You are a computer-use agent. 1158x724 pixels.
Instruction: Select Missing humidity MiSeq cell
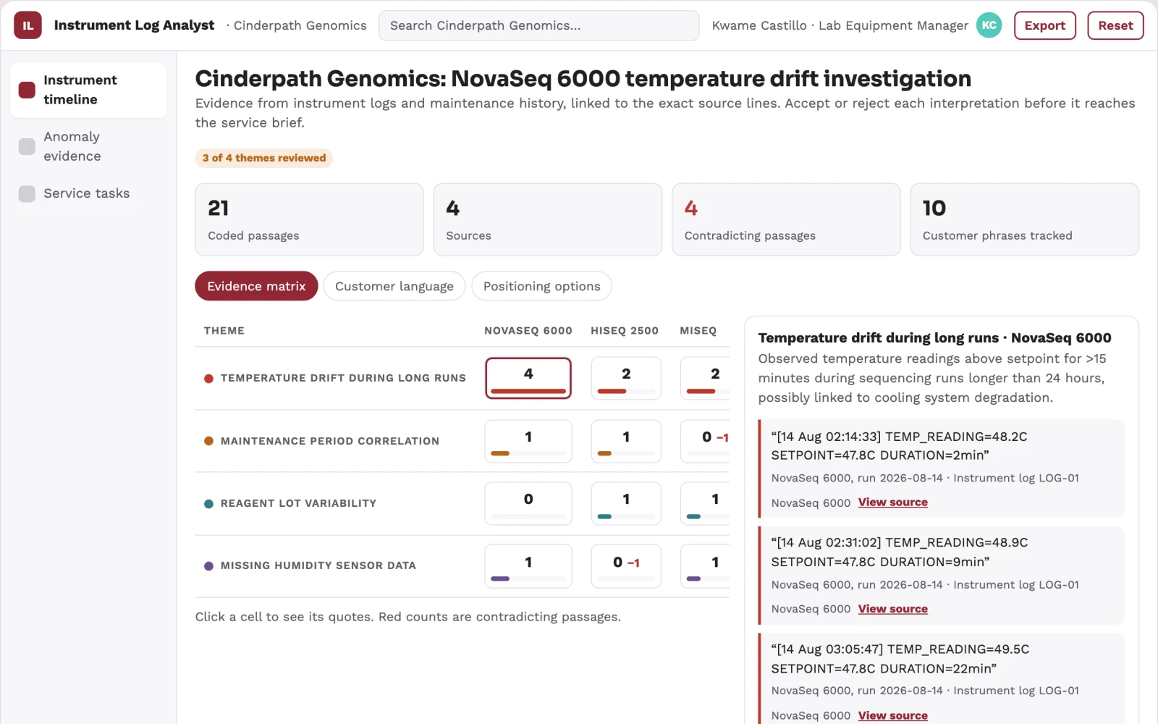(706, 566)
